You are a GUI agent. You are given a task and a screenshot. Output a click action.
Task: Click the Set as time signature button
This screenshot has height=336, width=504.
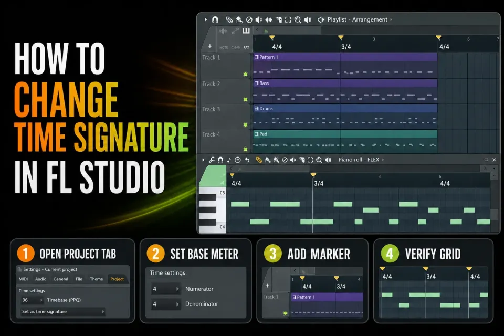(62, 311)
